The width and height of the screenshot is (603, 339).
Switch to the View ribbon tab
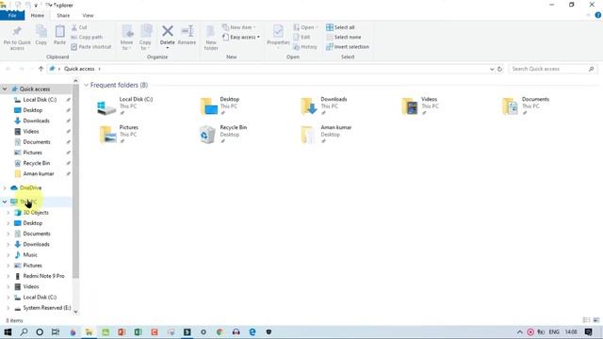[88, 15]
